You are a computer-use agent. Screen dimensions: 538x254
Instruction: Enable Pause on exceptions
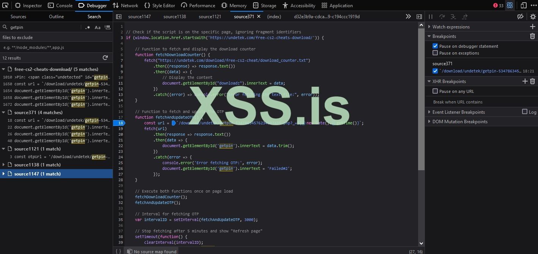point(435,53)
